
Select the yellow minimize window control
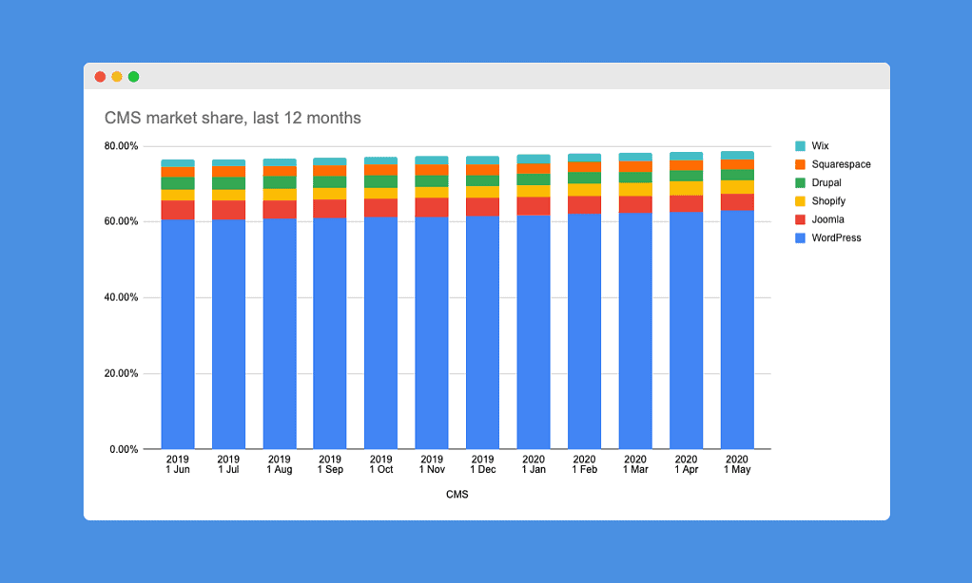(x=117, y=76)
